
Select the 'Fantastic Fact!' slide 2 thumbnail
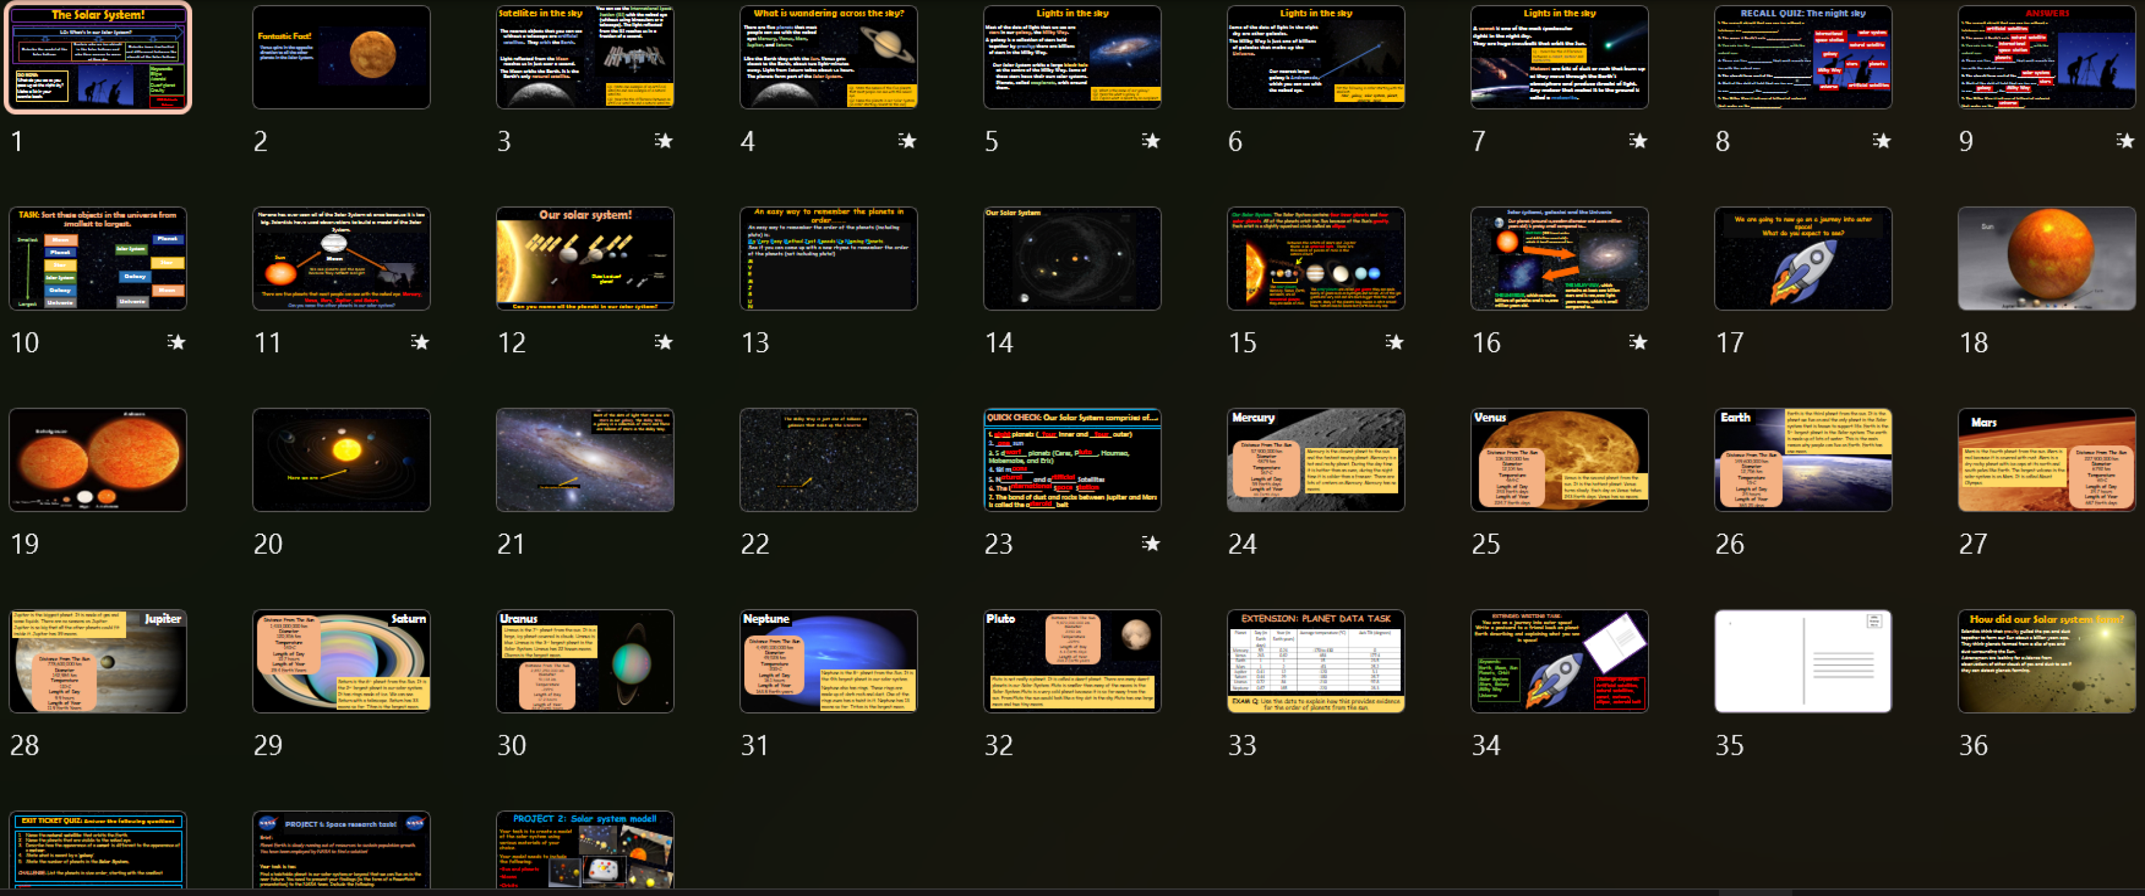(x=341, y=58)
